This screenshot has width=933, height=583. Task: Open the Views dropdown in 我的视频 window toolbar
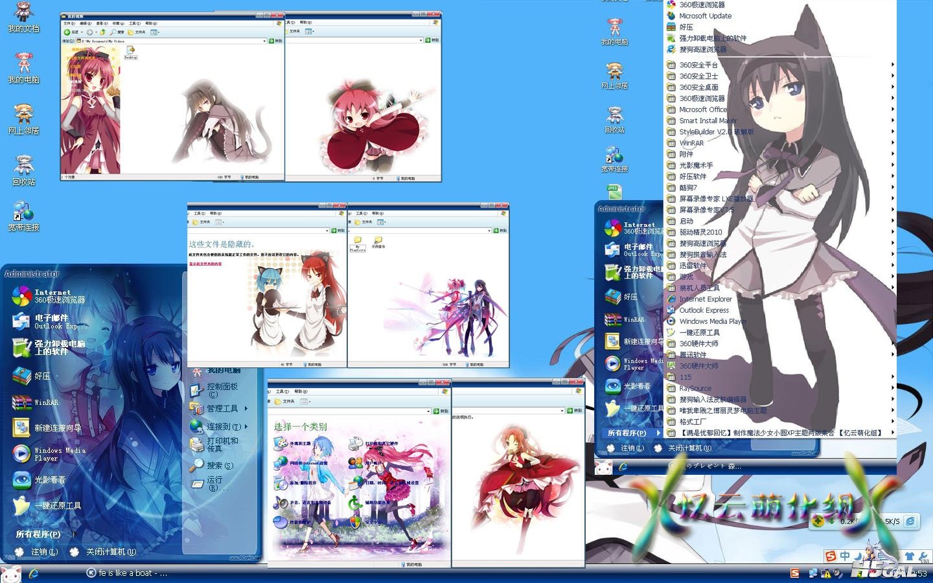click(155, 32)
